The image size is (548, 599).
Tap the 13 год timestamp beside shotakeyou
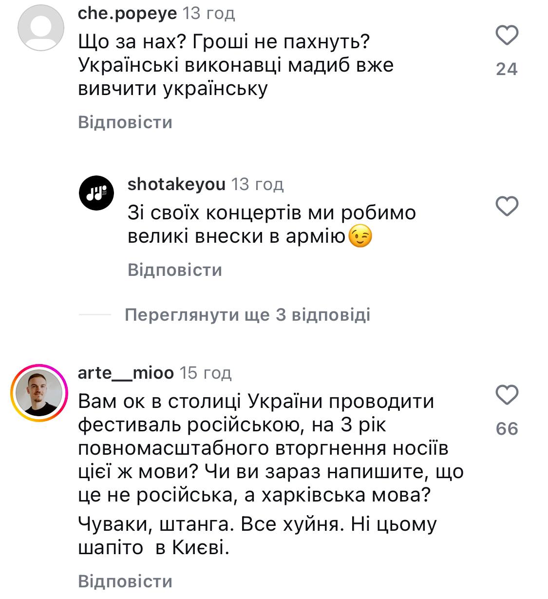coord(257,184)
